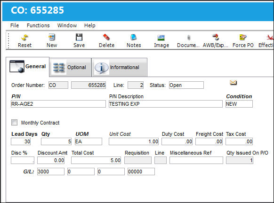Viewport: 274px width, 203px height.
Task: Click the Lead Days field
Action: tap(21, 141)
